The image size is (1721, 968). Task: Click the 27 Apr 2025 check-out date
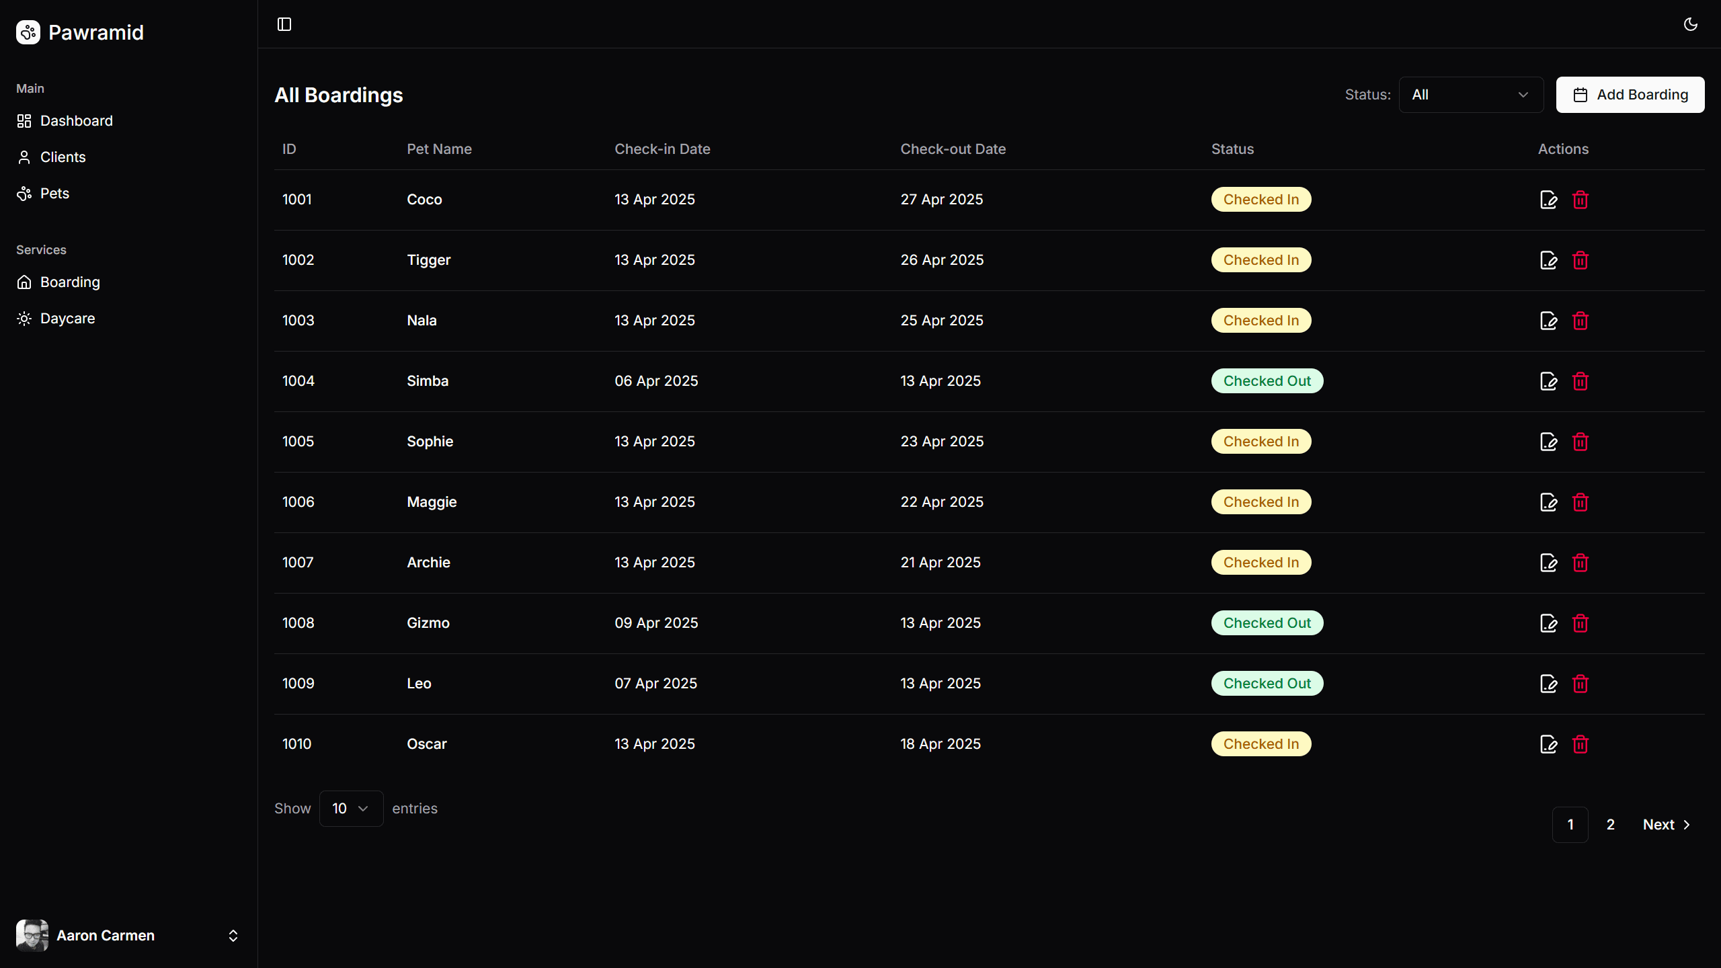942,200
